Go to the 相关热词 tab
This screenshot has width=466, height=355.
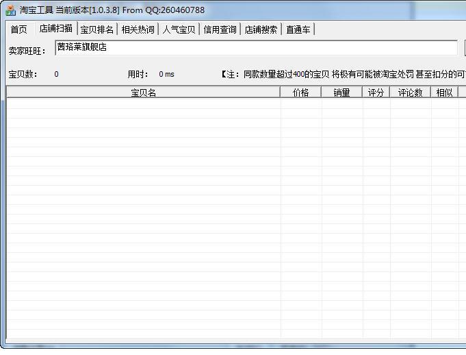[x=138, y=29]
